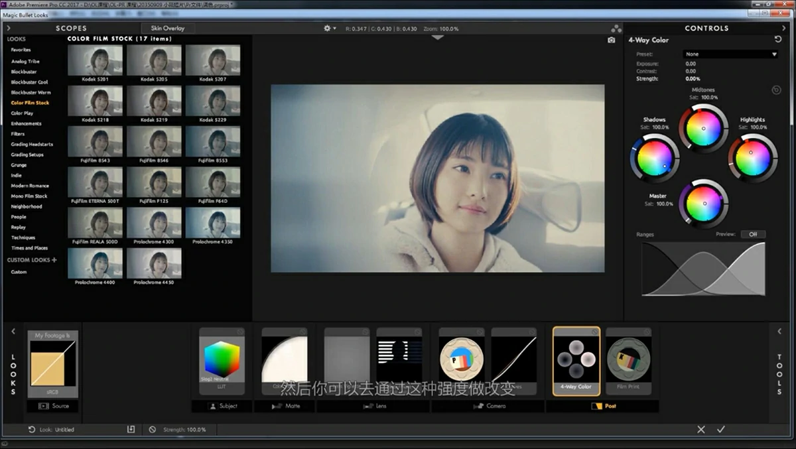Select the Analog Tribe looks category

(x=25, y=61)
